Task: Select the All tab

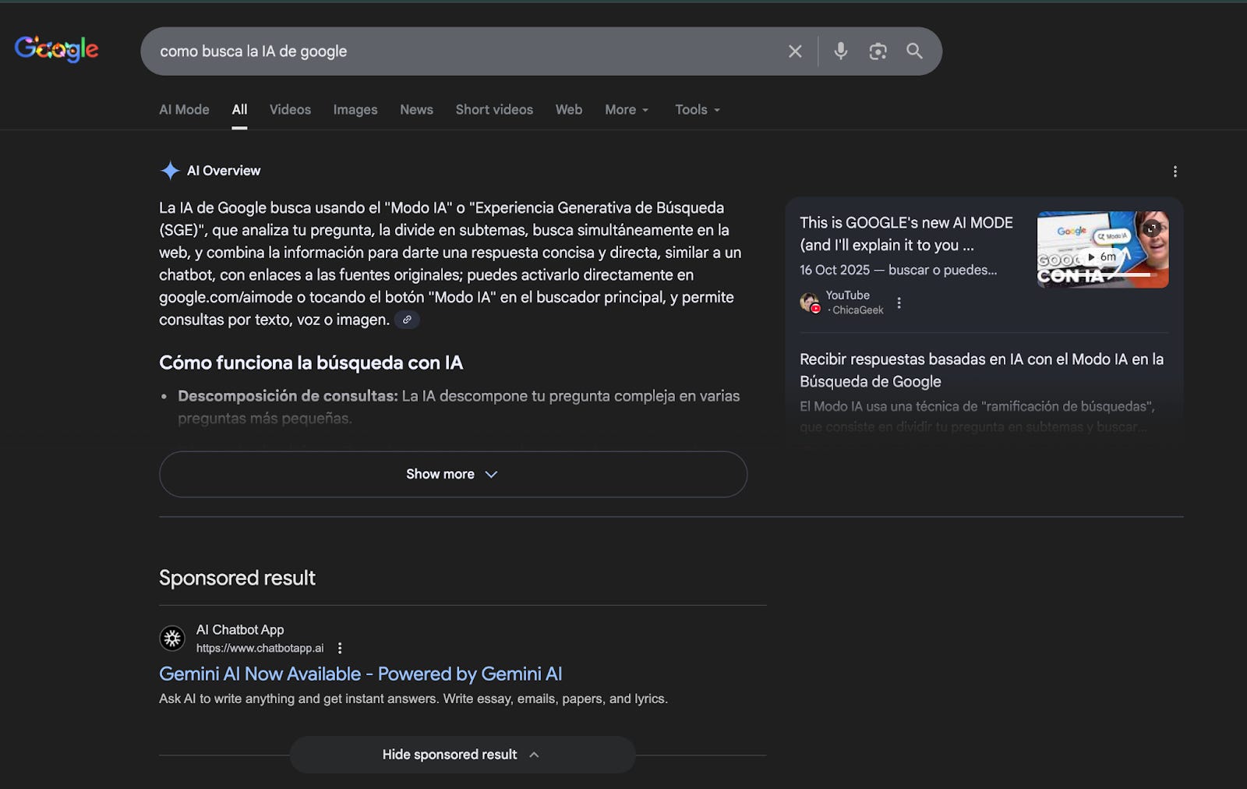Action: (239, 110)
